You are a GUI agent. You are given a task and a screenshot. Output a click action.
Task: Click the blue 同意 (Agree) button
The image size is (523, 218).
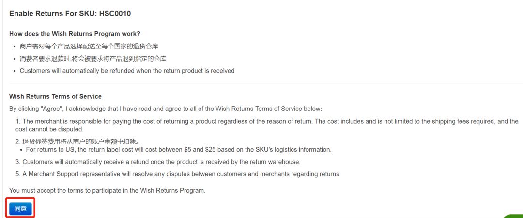point(20,209)
